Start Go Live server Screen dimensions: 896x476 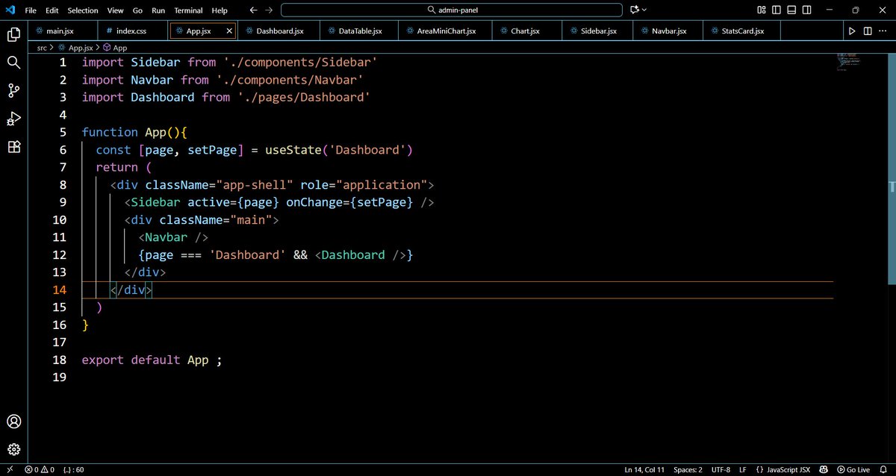[x=853, y=470]
